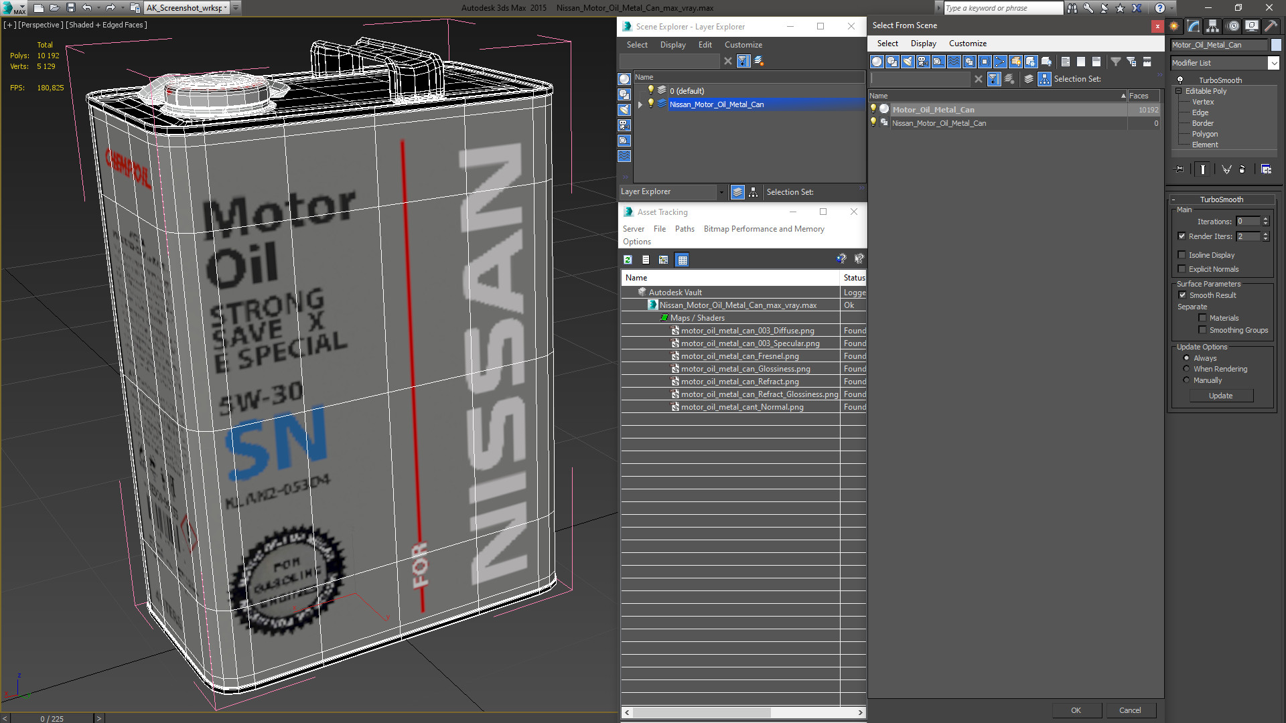Image resolution: width=1286 pixels, height=723 pixels.
Task: Toggle TurboSmooth modifier bulb in stack
Action: [1180, 80]
